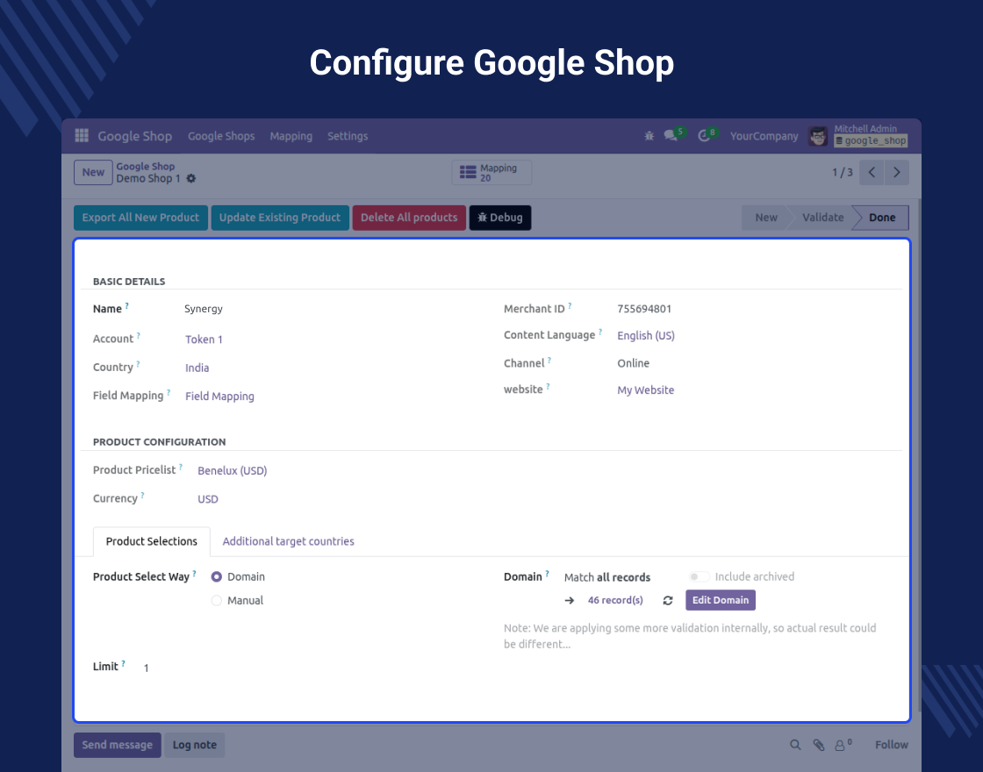
Task: Click help tooltip beside Merchant ID
Action: click(x=570, y=306)
